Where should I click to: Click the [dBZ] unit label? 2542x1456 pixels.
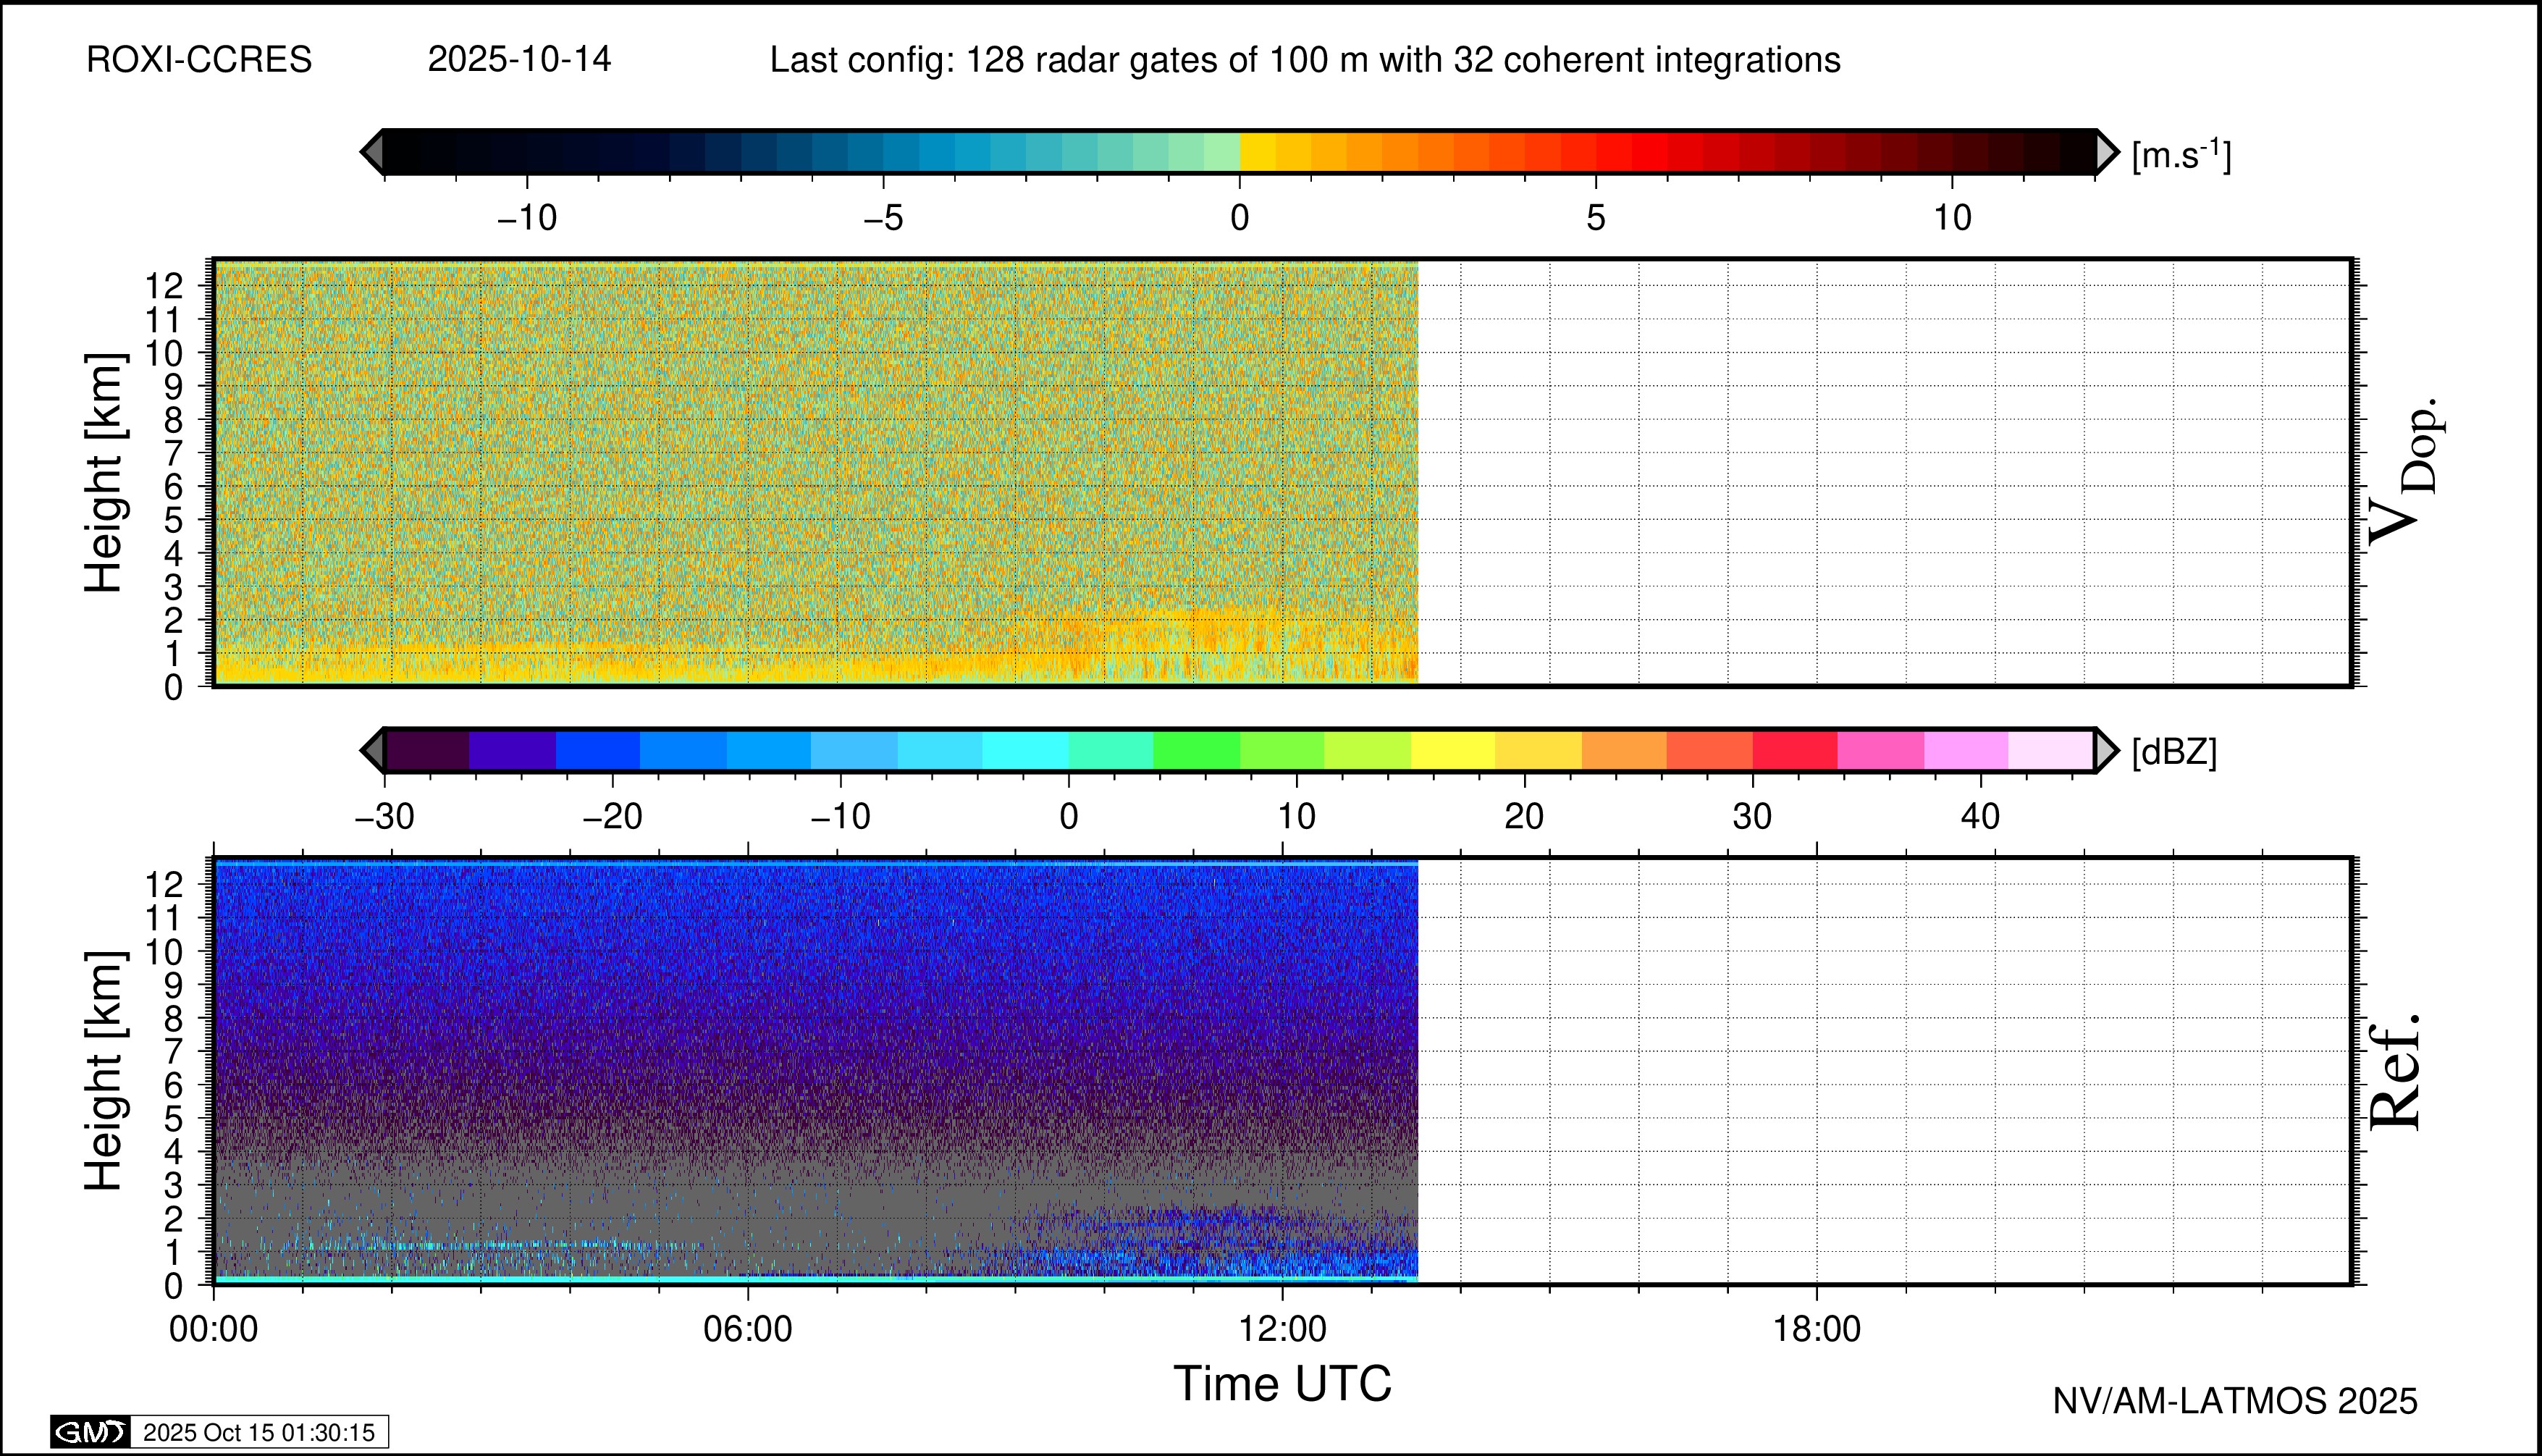click(2174, 752)
